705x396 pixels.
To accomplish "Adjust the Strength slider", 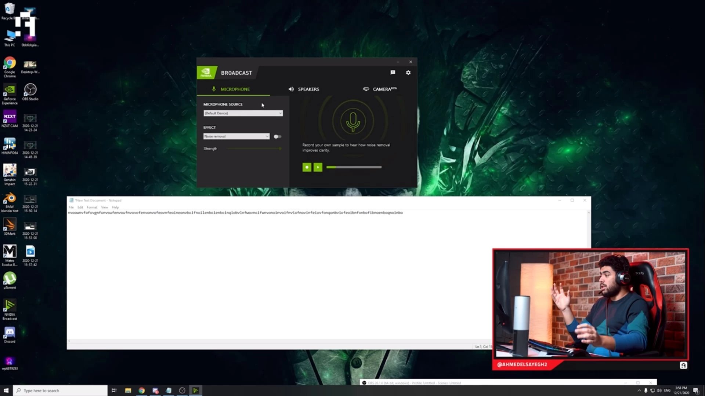I will click(254, 148).
